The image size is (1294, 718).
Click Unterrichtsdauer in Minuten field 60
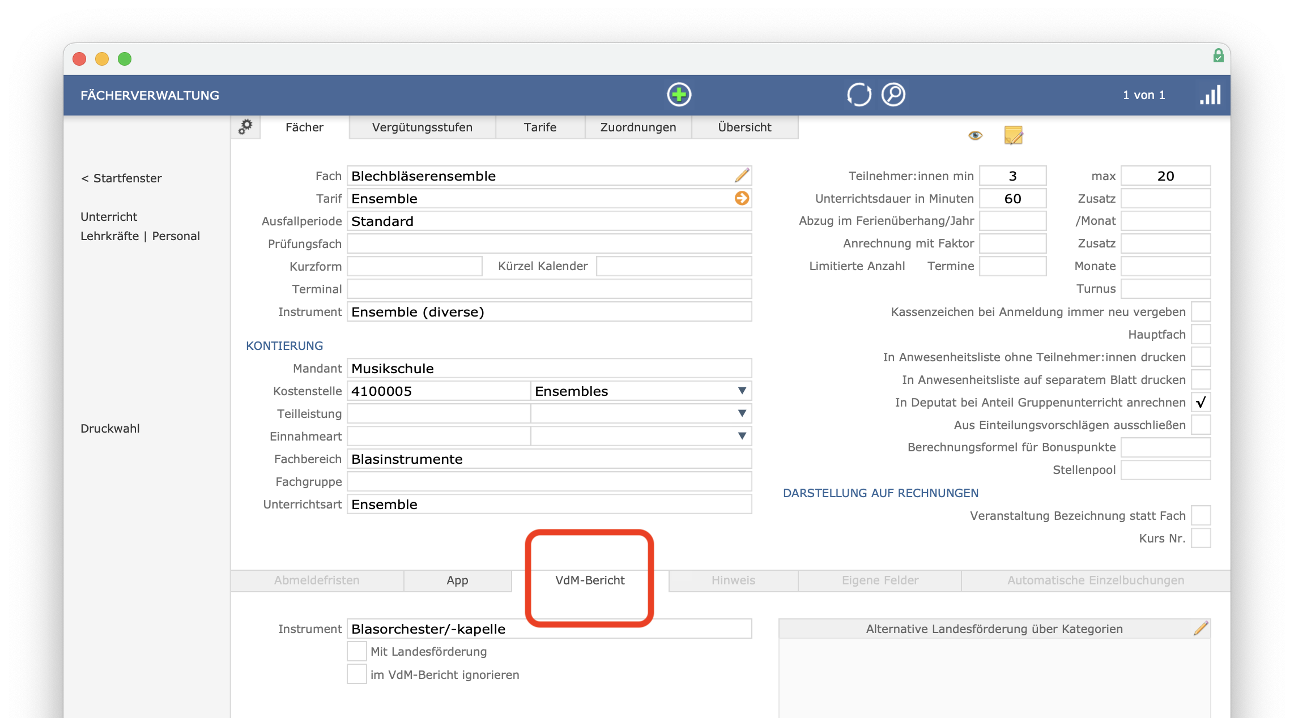(x=1012, y=198)
